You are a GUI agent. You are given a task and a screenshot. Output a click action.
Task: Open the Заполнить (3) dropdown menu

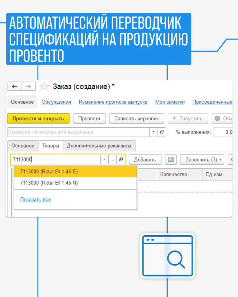click(202, 160)
